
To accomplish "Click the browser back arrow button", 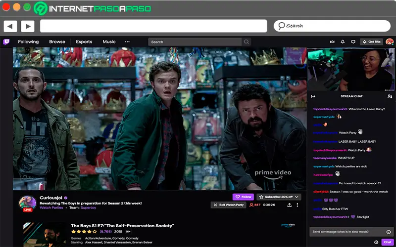I will pos(10,26).
